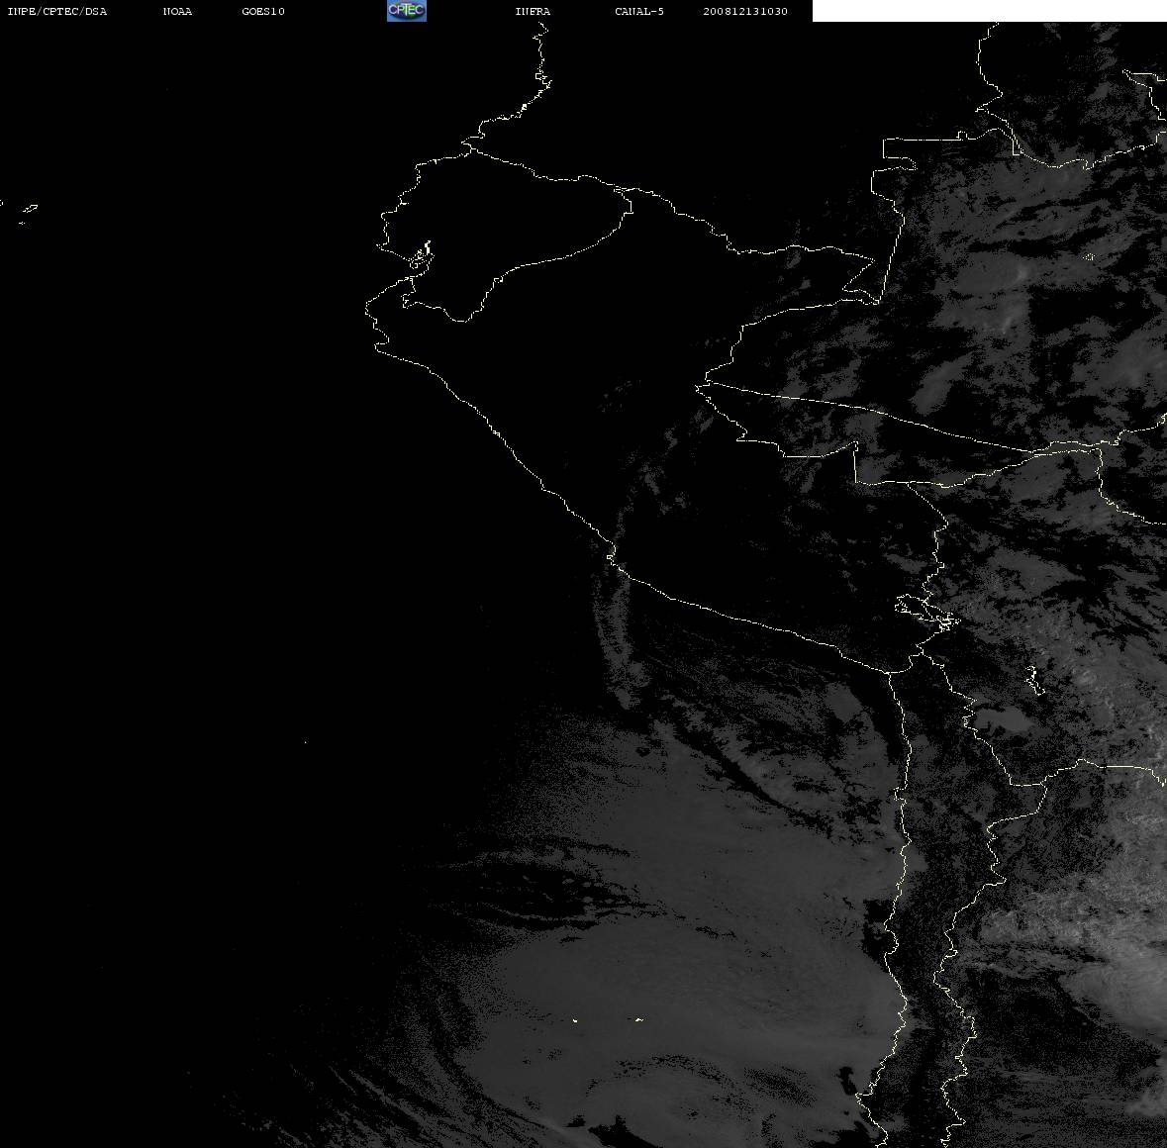The width and height of the screenshot is (1167, 1148).
Task: Select the GOES10 satellite label
Action: [262, 11]
